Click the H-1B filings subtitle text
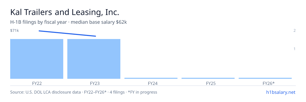 point(39,22)
